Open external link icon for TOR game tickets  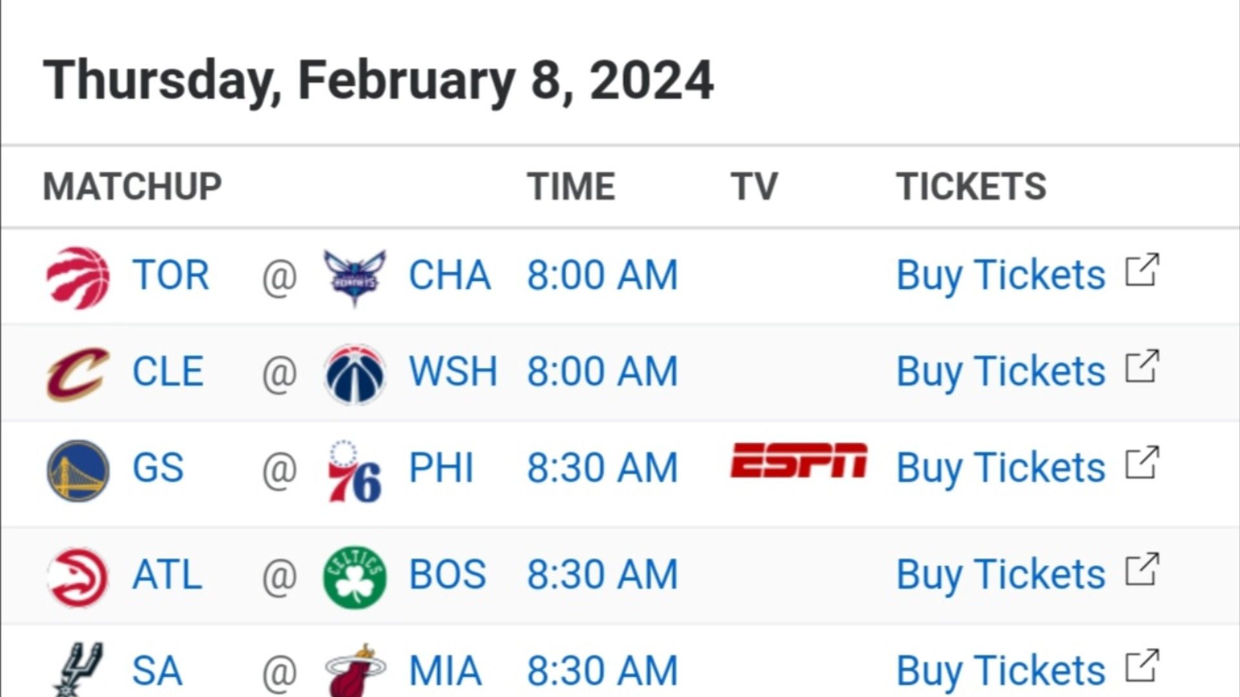click(x=1142, y=270)
